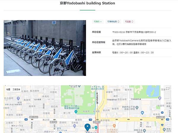Click the school icon for 京都市立下京渉成小学校

tap(137, 107)
